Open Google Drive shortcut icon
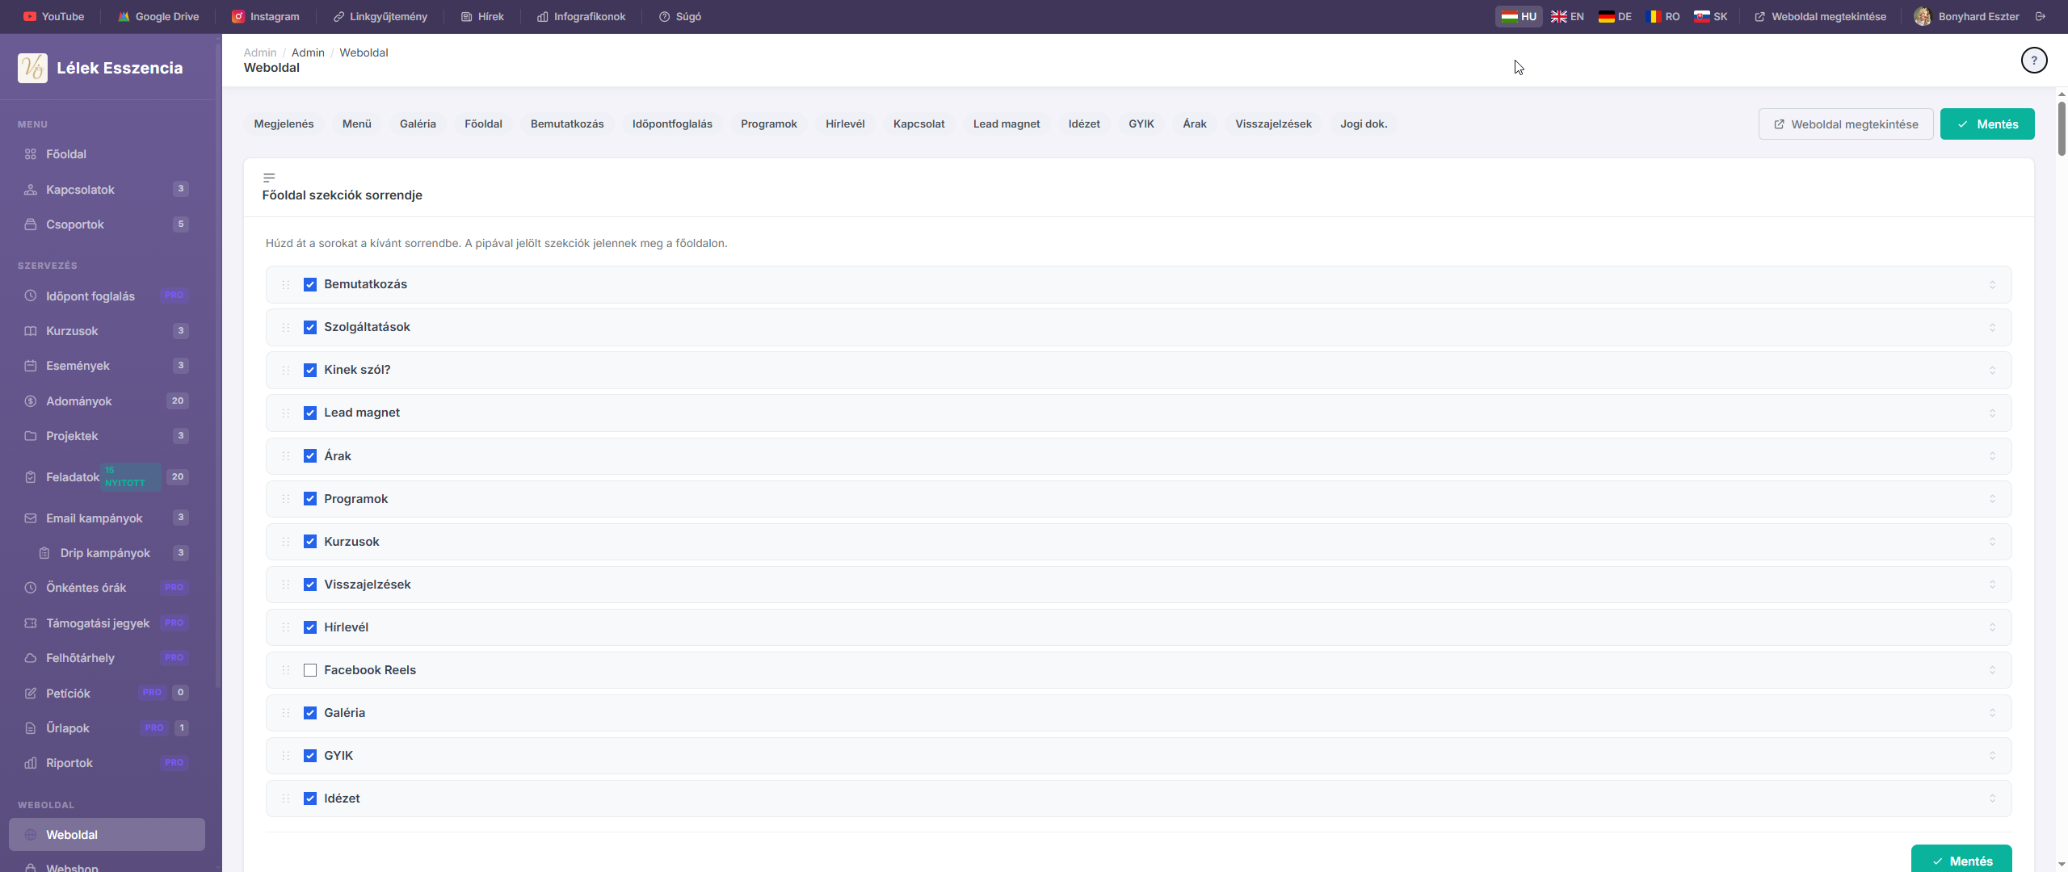The image size is (2068, 872). pos(124,16)
